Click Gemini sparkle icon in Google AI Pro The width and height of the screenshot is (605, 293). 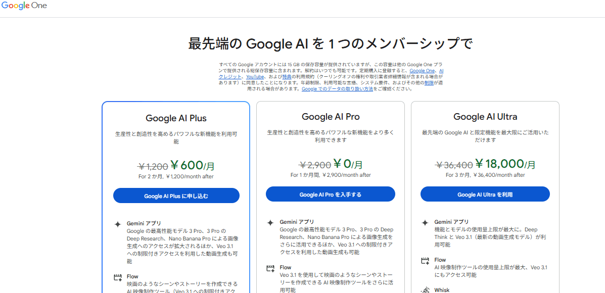point(270,223)
